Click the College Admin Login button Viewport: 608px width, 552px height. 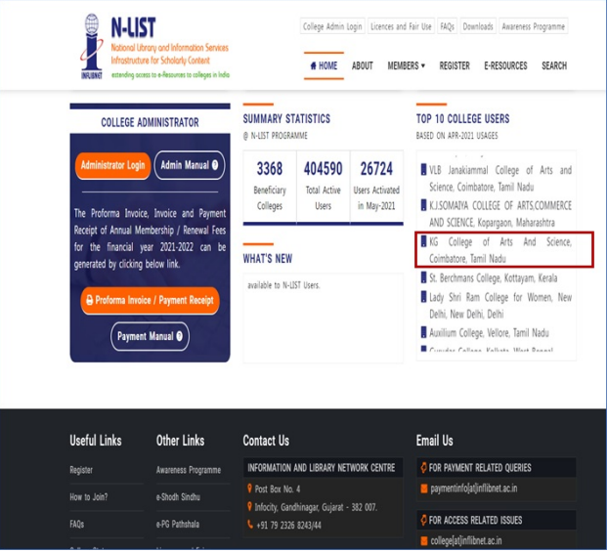click(332, 26)
